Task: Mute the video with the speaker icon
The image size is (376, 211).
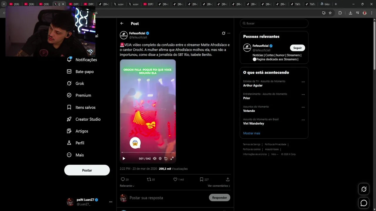Action: click(155, 159)
